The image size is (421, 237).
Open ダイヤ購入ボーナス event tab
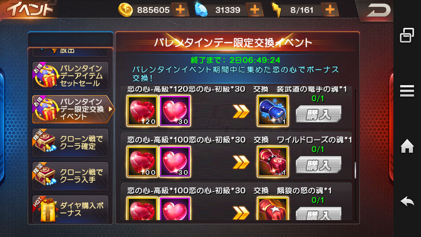pyautogui.click(x=71, y=209)
